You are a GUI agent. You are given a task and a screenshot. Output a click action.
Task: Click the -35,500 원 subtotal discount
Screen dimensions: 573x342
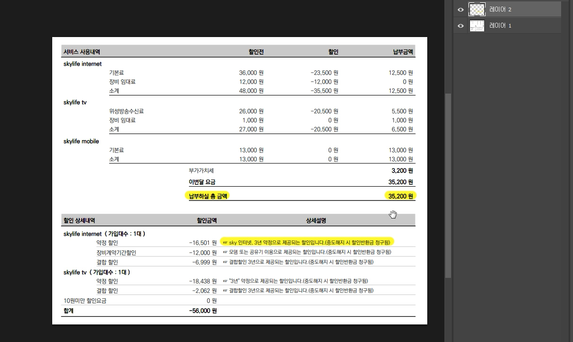coord(324,91)
